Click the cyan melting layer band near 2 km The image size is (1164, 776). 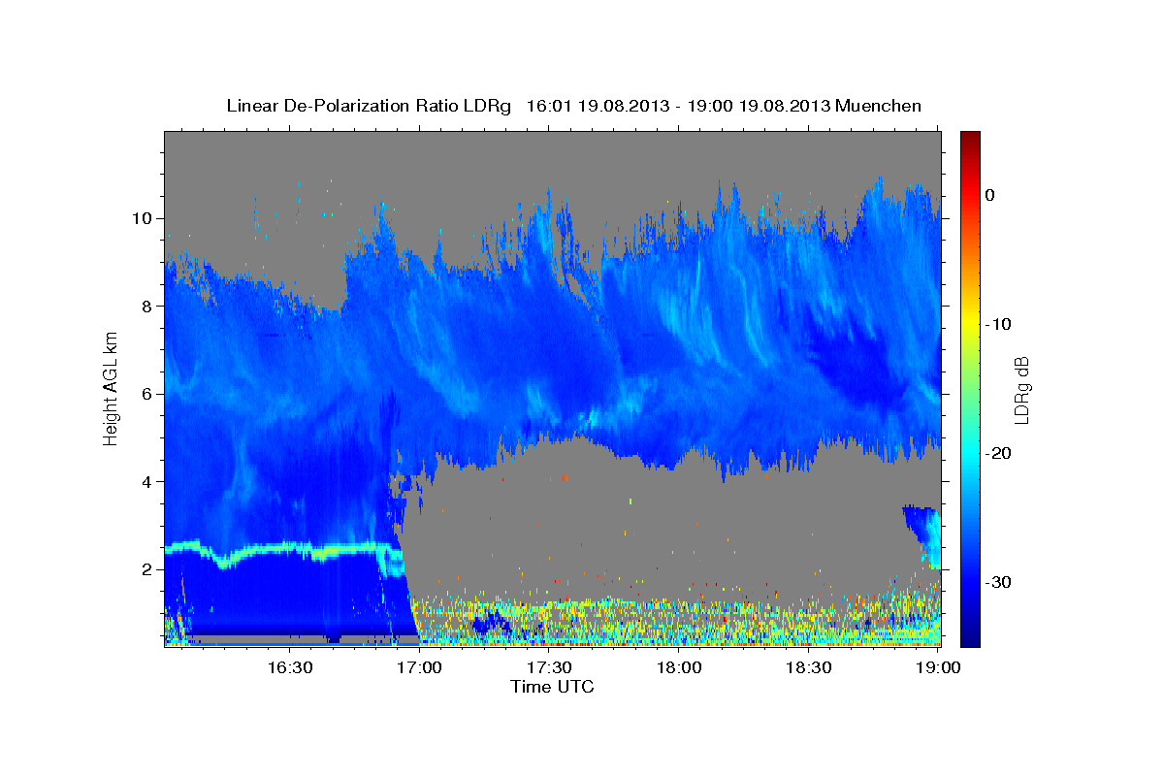(x=283, y=552)
